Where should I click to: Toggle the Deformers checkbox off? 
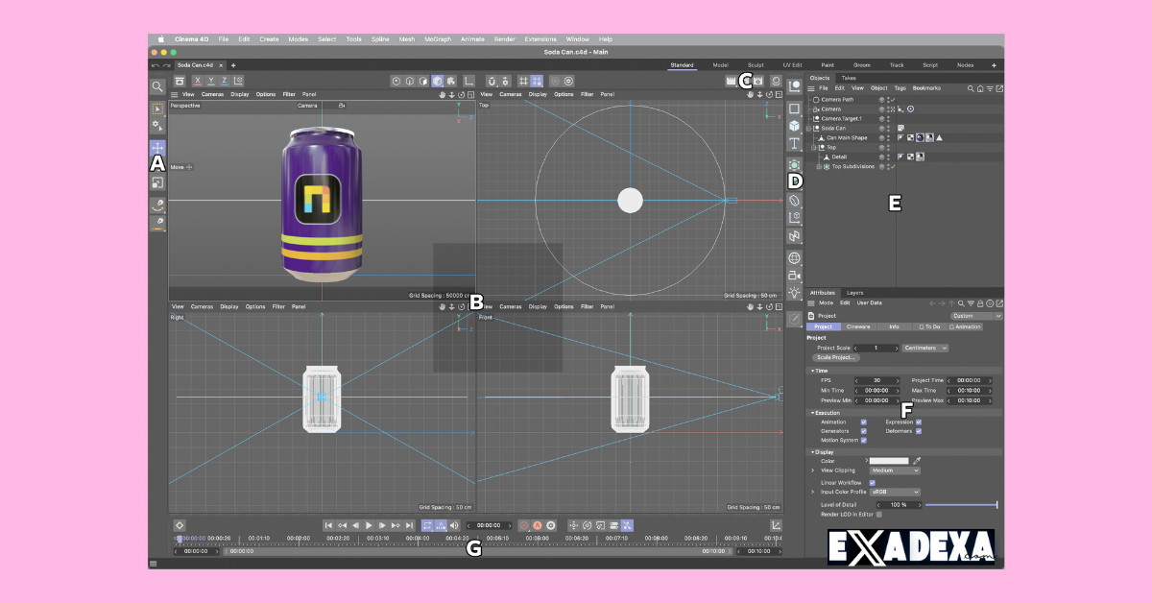coord(919,431)
